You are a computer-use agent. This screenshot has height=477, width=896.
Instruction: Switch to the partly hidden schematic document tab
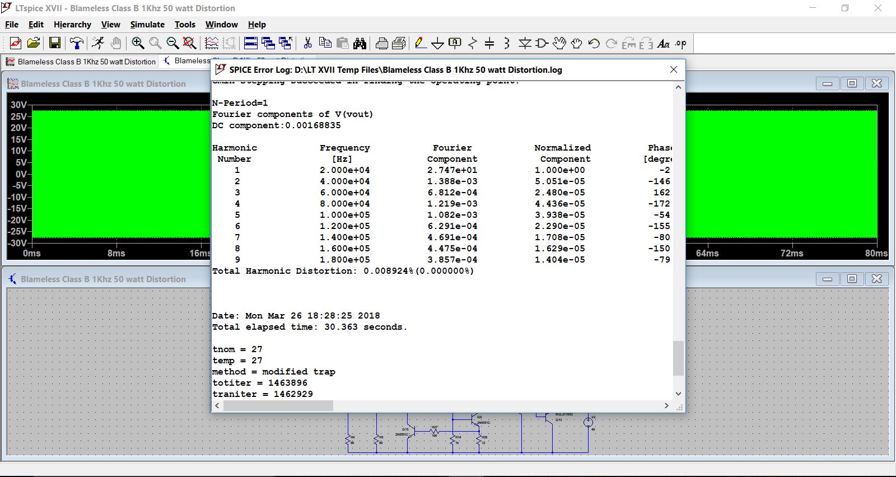188,61
